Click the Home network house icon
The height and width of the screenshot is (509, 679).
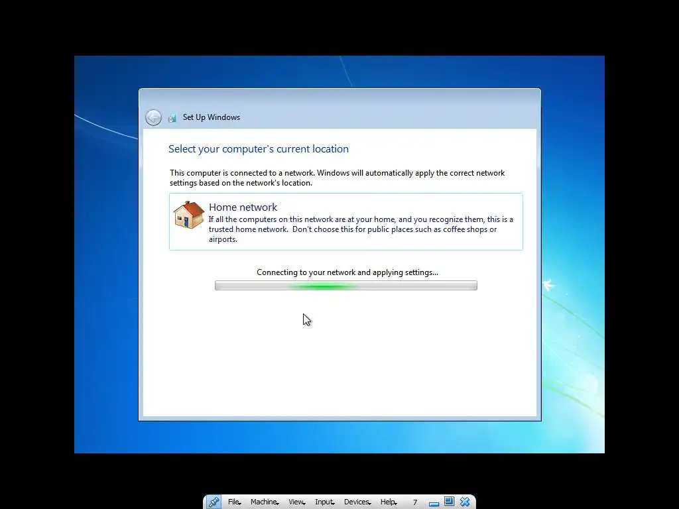189,215
